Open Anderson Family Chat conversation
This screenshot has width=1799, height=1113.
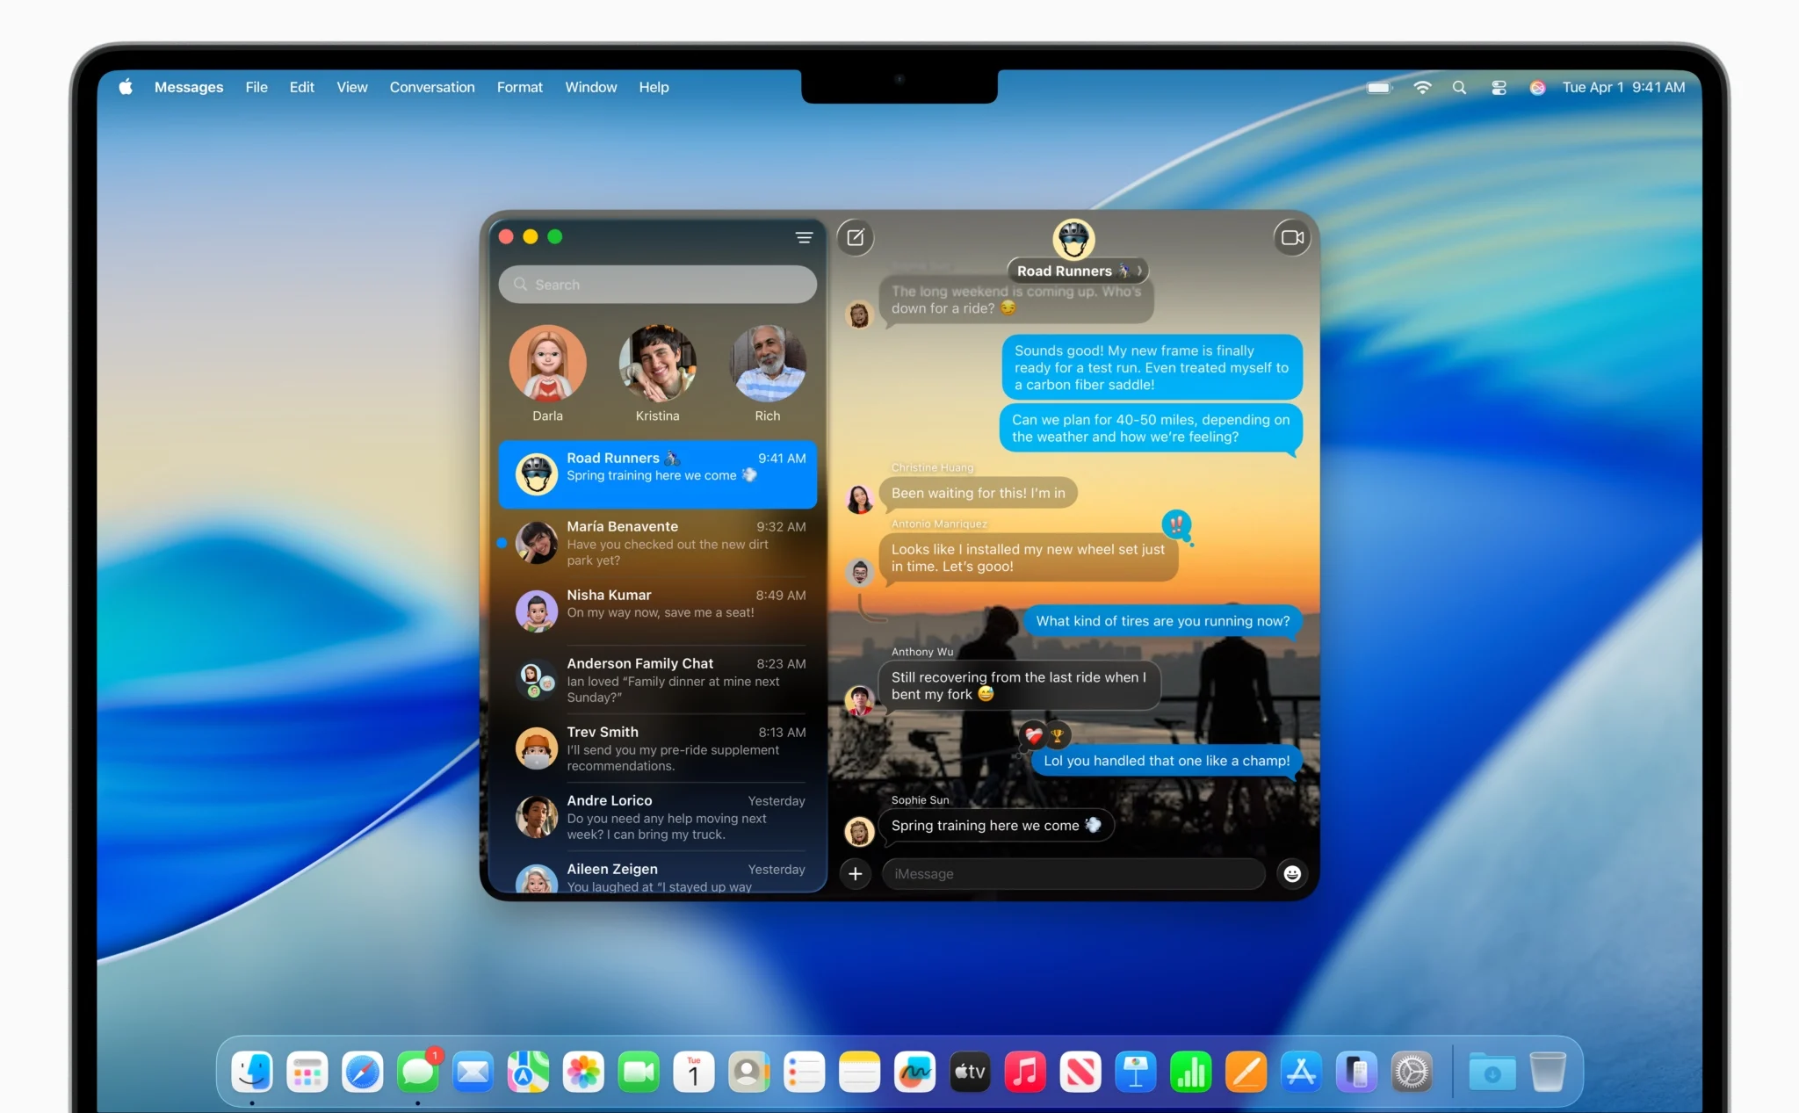(x=658, y=679)
